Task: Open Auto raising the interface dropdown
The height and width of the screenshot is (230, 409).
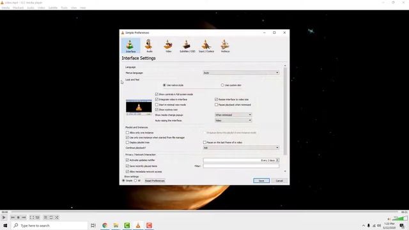Action: click(233, 120)
